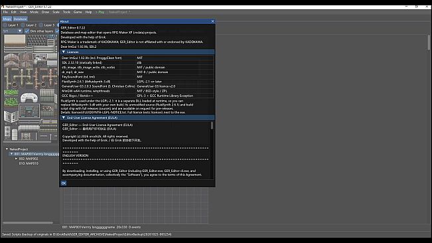Open the Scale menu
The image size is (432, 243).
(56, 12)
